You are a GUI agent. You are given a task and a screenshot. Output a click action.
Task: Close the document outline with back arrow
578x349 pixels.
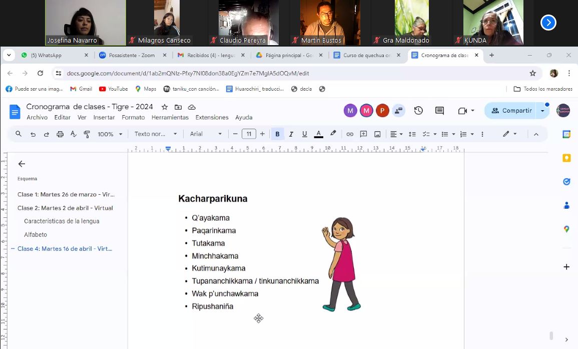coord(22,164)
